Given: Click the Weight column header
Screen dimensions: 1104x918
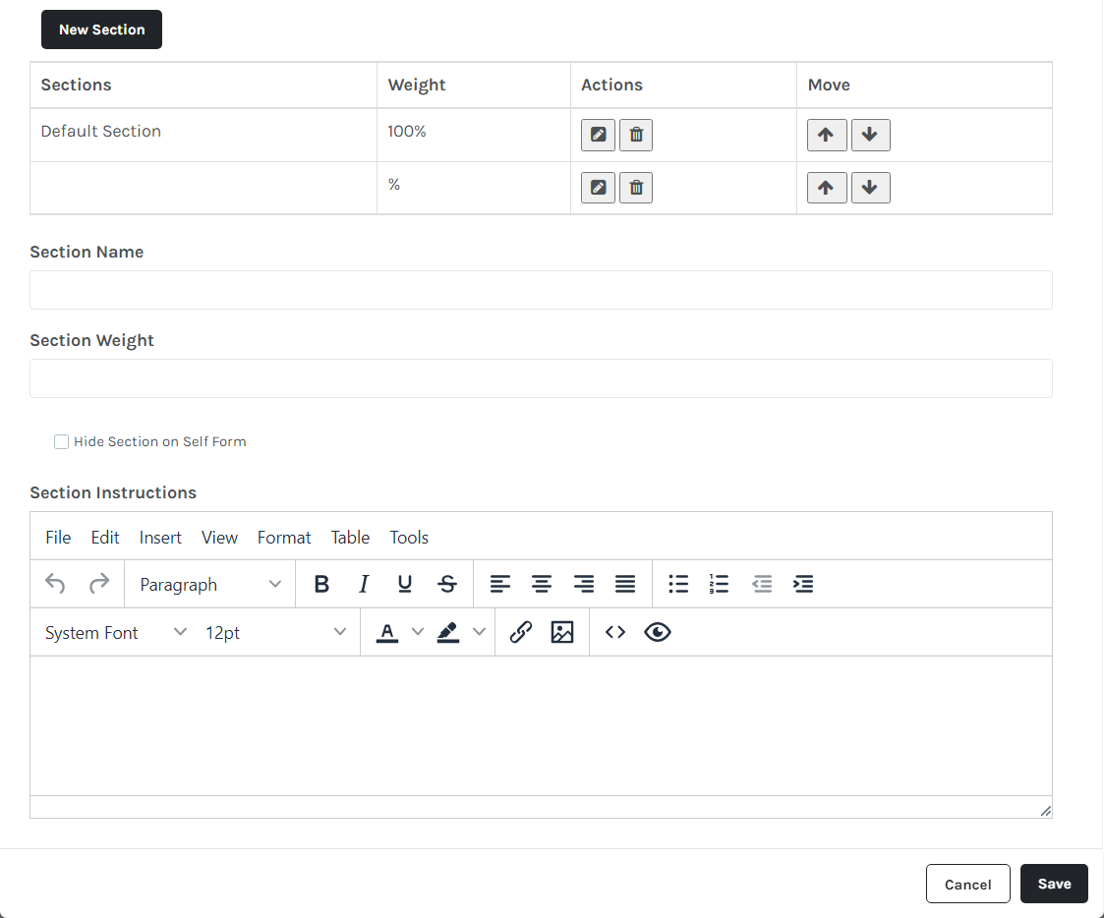Looking at the screenshot, I should 474,86.
